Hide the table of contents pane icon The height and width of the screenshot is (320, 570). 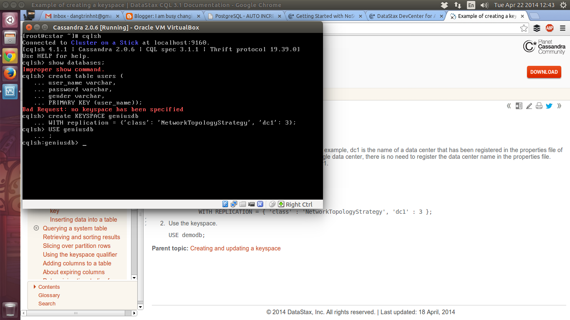(x=519, y=106)
